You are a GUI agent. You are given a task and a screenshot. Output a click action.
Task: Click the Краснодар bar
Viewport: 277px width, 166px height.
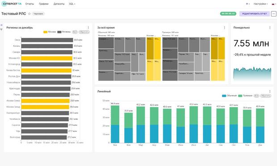(x=46, y=88)
